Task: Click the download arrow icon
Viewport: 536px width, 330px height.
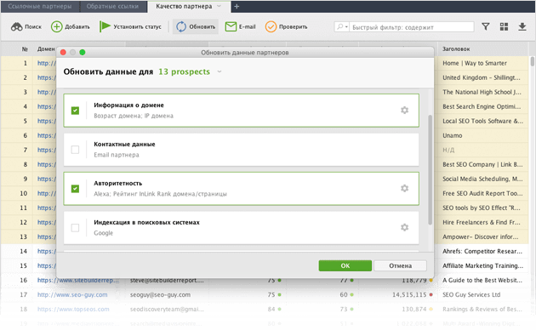Action: [x=522, y=26]
